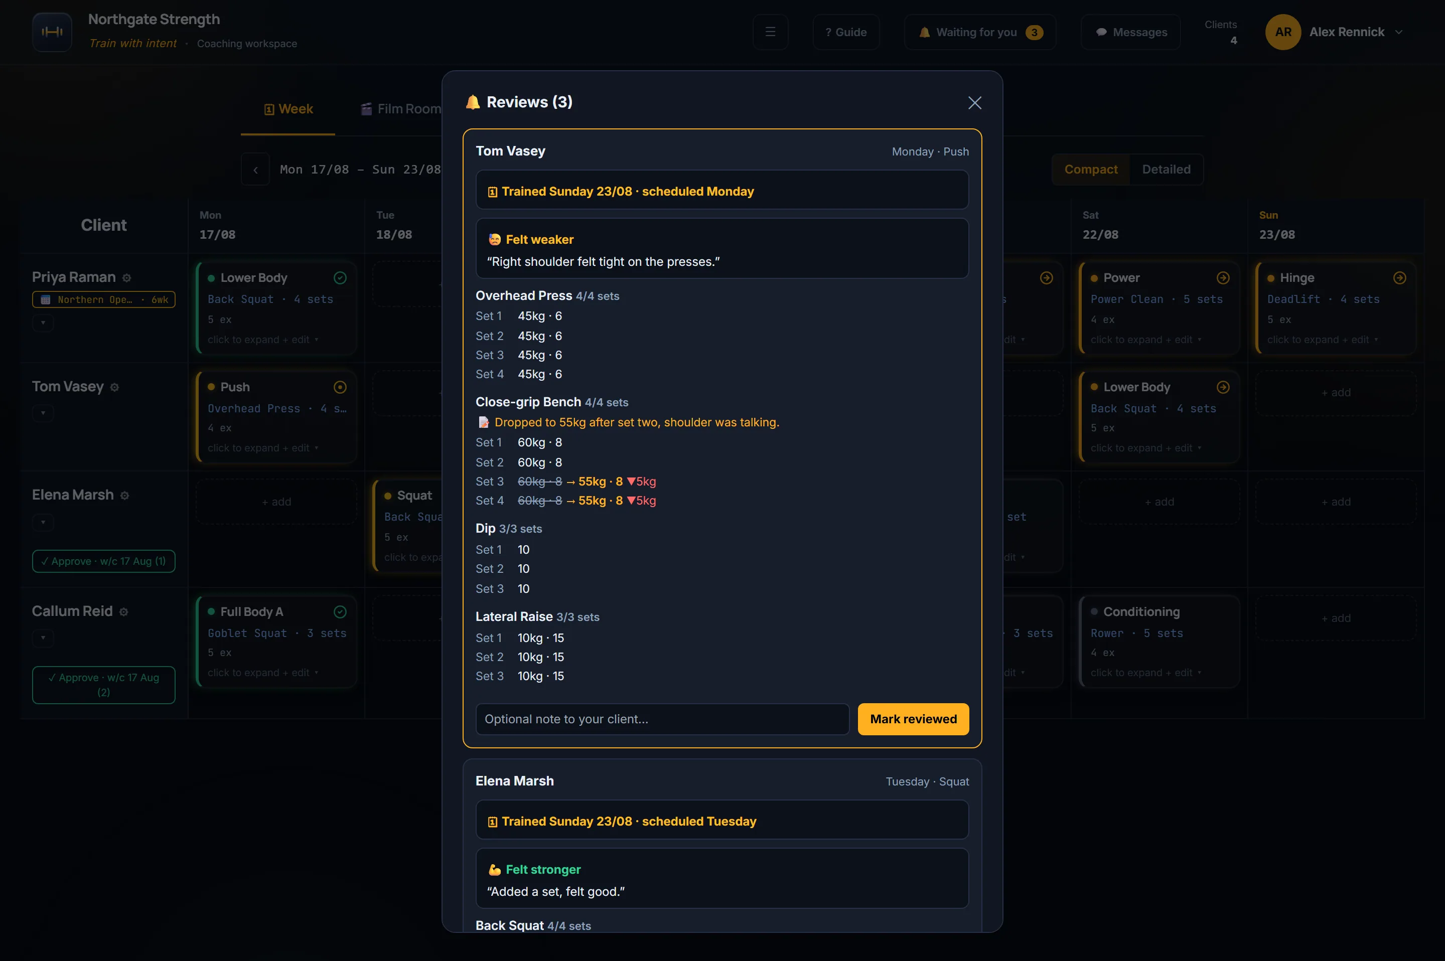Expand the small arrow under Tom Vasey's name
The height and width of the screenshot is (961, 1445).
pos(43,413)
